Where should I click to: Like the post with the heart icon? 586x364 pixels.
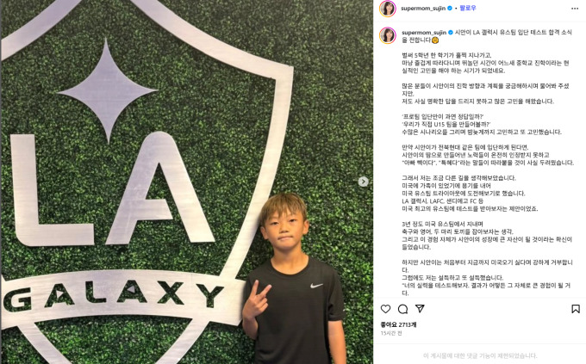(x=385, y=309)
